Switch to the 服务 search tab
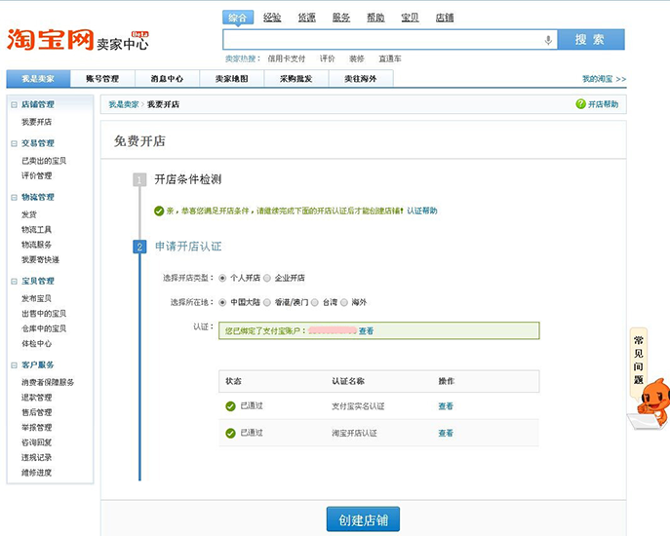 pos(341,18)
